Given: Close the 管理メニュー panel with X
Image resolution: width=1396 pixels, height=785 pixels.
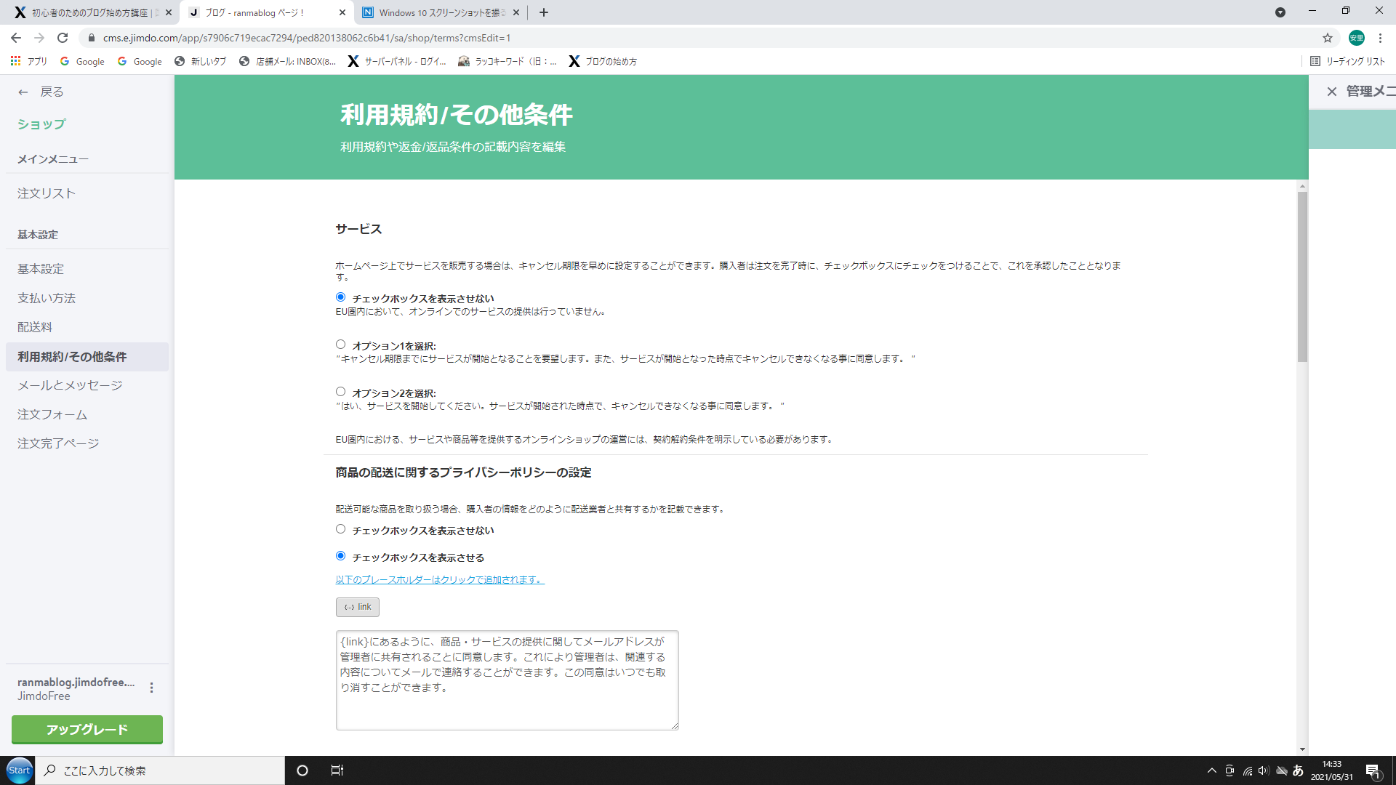Looking at the screenshot, I should [1332, 92].
